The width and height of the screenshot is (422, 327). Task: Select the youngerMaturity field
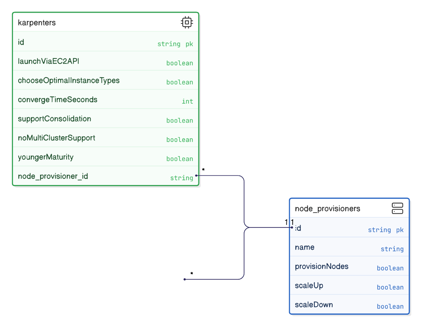(105, 157)
